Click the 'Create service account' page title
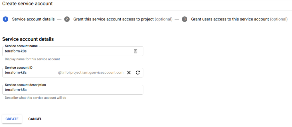This screenshot has width=292, height=127. click(27, 4)
